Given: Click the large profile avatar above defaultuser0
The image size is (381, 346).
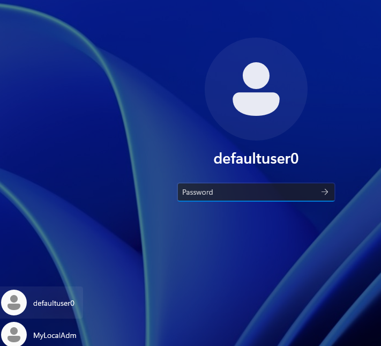Looking at the screenshot, I should (x=256, y=90).
